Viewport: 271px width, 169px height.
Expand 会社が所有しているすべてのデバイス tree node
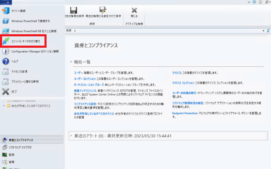4,106
